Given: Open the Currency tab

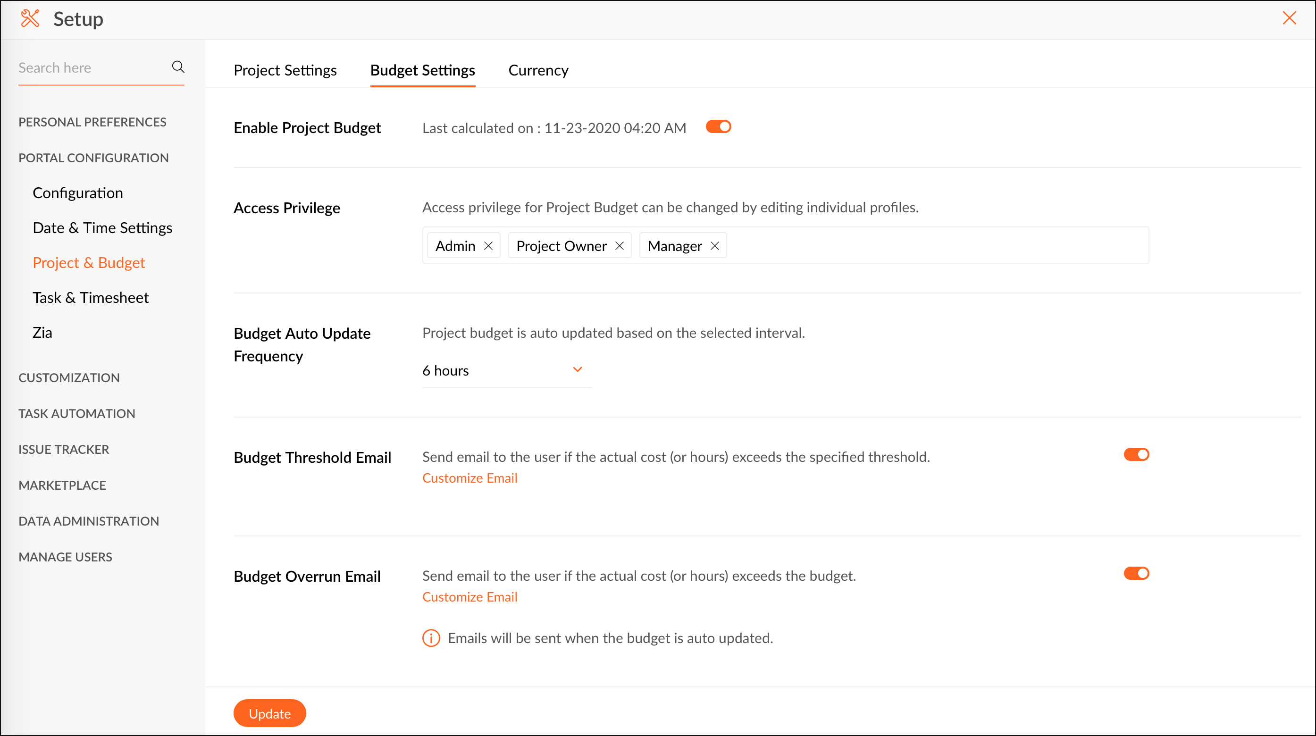Looking at the screenshot, I should pos(538,70).
